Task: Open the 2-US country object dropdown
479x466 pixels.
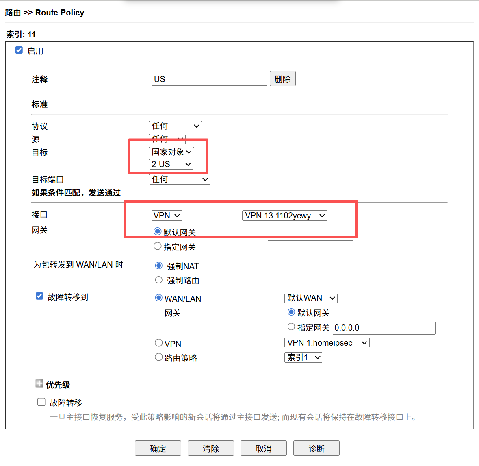Action: (171, 164)
